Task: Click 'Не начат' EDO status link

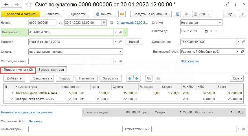Action: pos(36,121)
